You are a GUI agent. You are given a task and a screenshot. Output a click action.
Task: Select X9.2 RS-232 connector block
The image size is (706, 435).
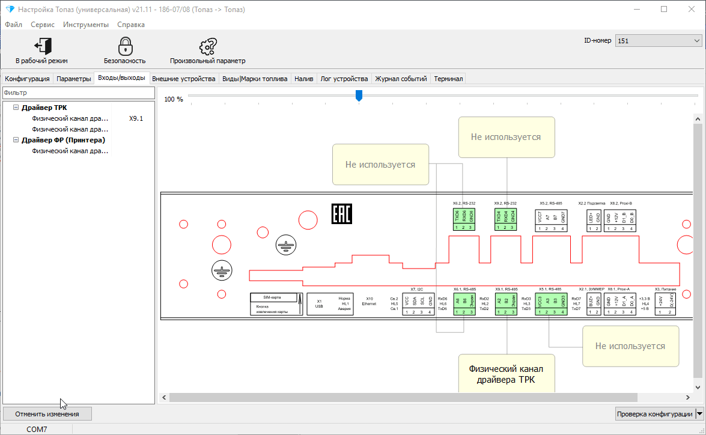505,219
